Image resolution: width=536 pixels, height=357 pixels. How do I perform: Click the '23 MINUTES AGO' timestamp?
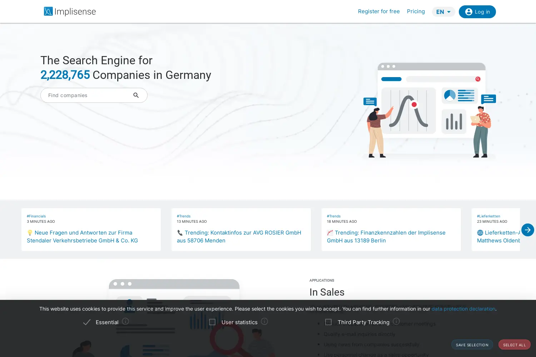tap(492, 222)
